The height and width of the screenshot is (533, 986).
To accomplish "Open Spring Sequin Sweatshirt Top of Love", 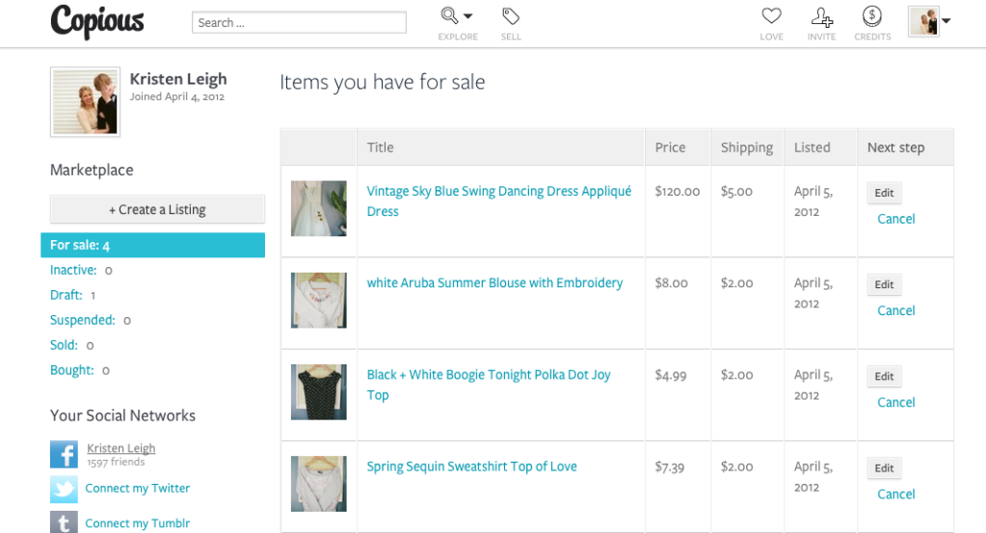I will click(x=471, y=466).
